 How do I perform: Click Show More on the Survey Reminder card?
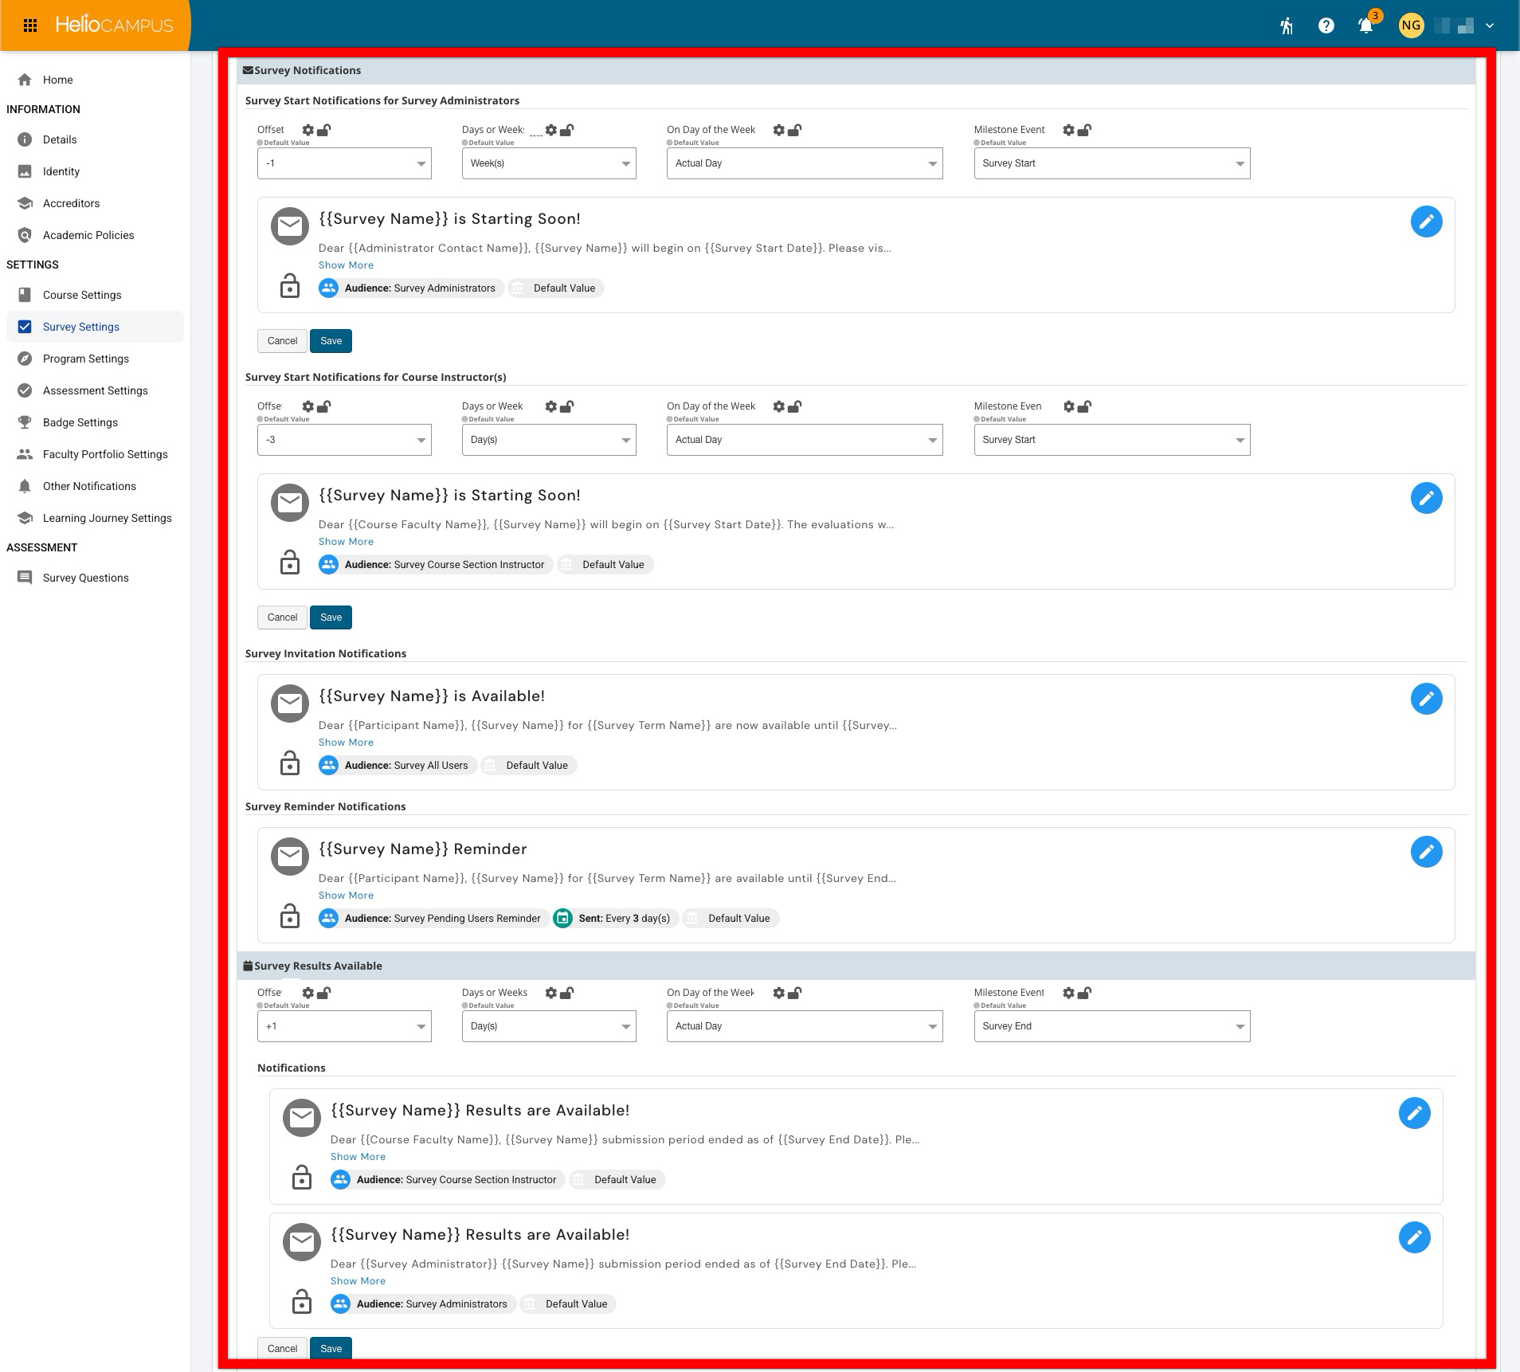pyautogui.click(x=346, y=896)
